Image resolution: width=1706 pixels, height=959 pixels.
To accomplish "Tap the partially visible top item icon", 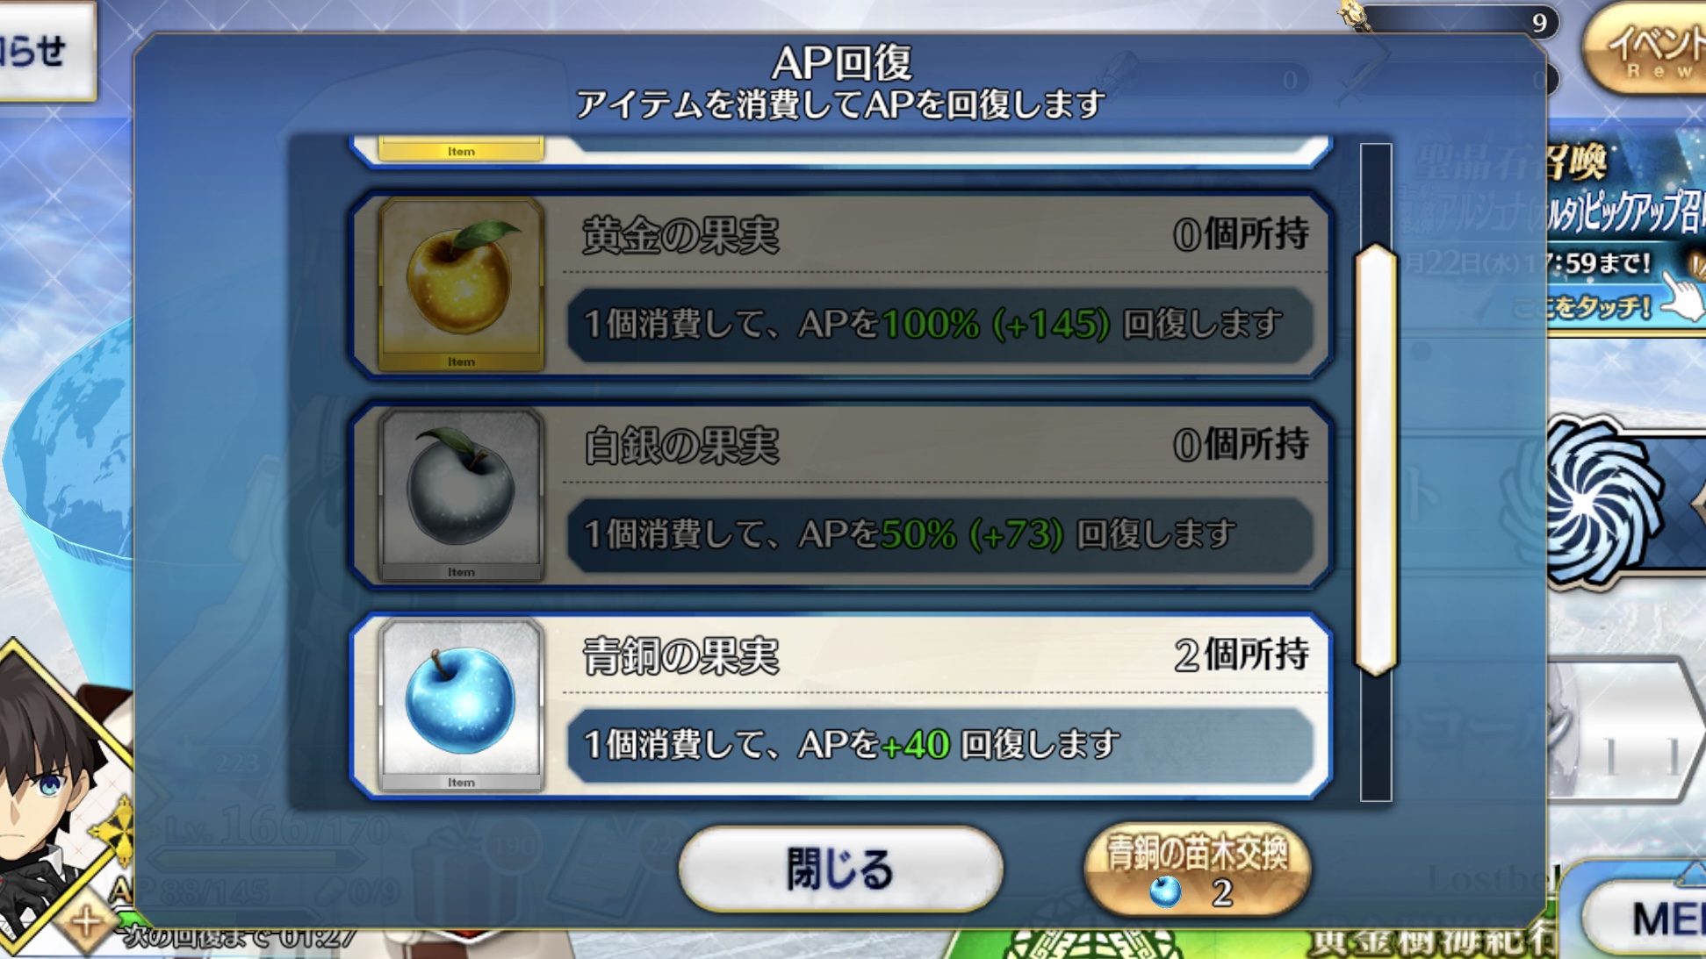I will pos(461,149).
